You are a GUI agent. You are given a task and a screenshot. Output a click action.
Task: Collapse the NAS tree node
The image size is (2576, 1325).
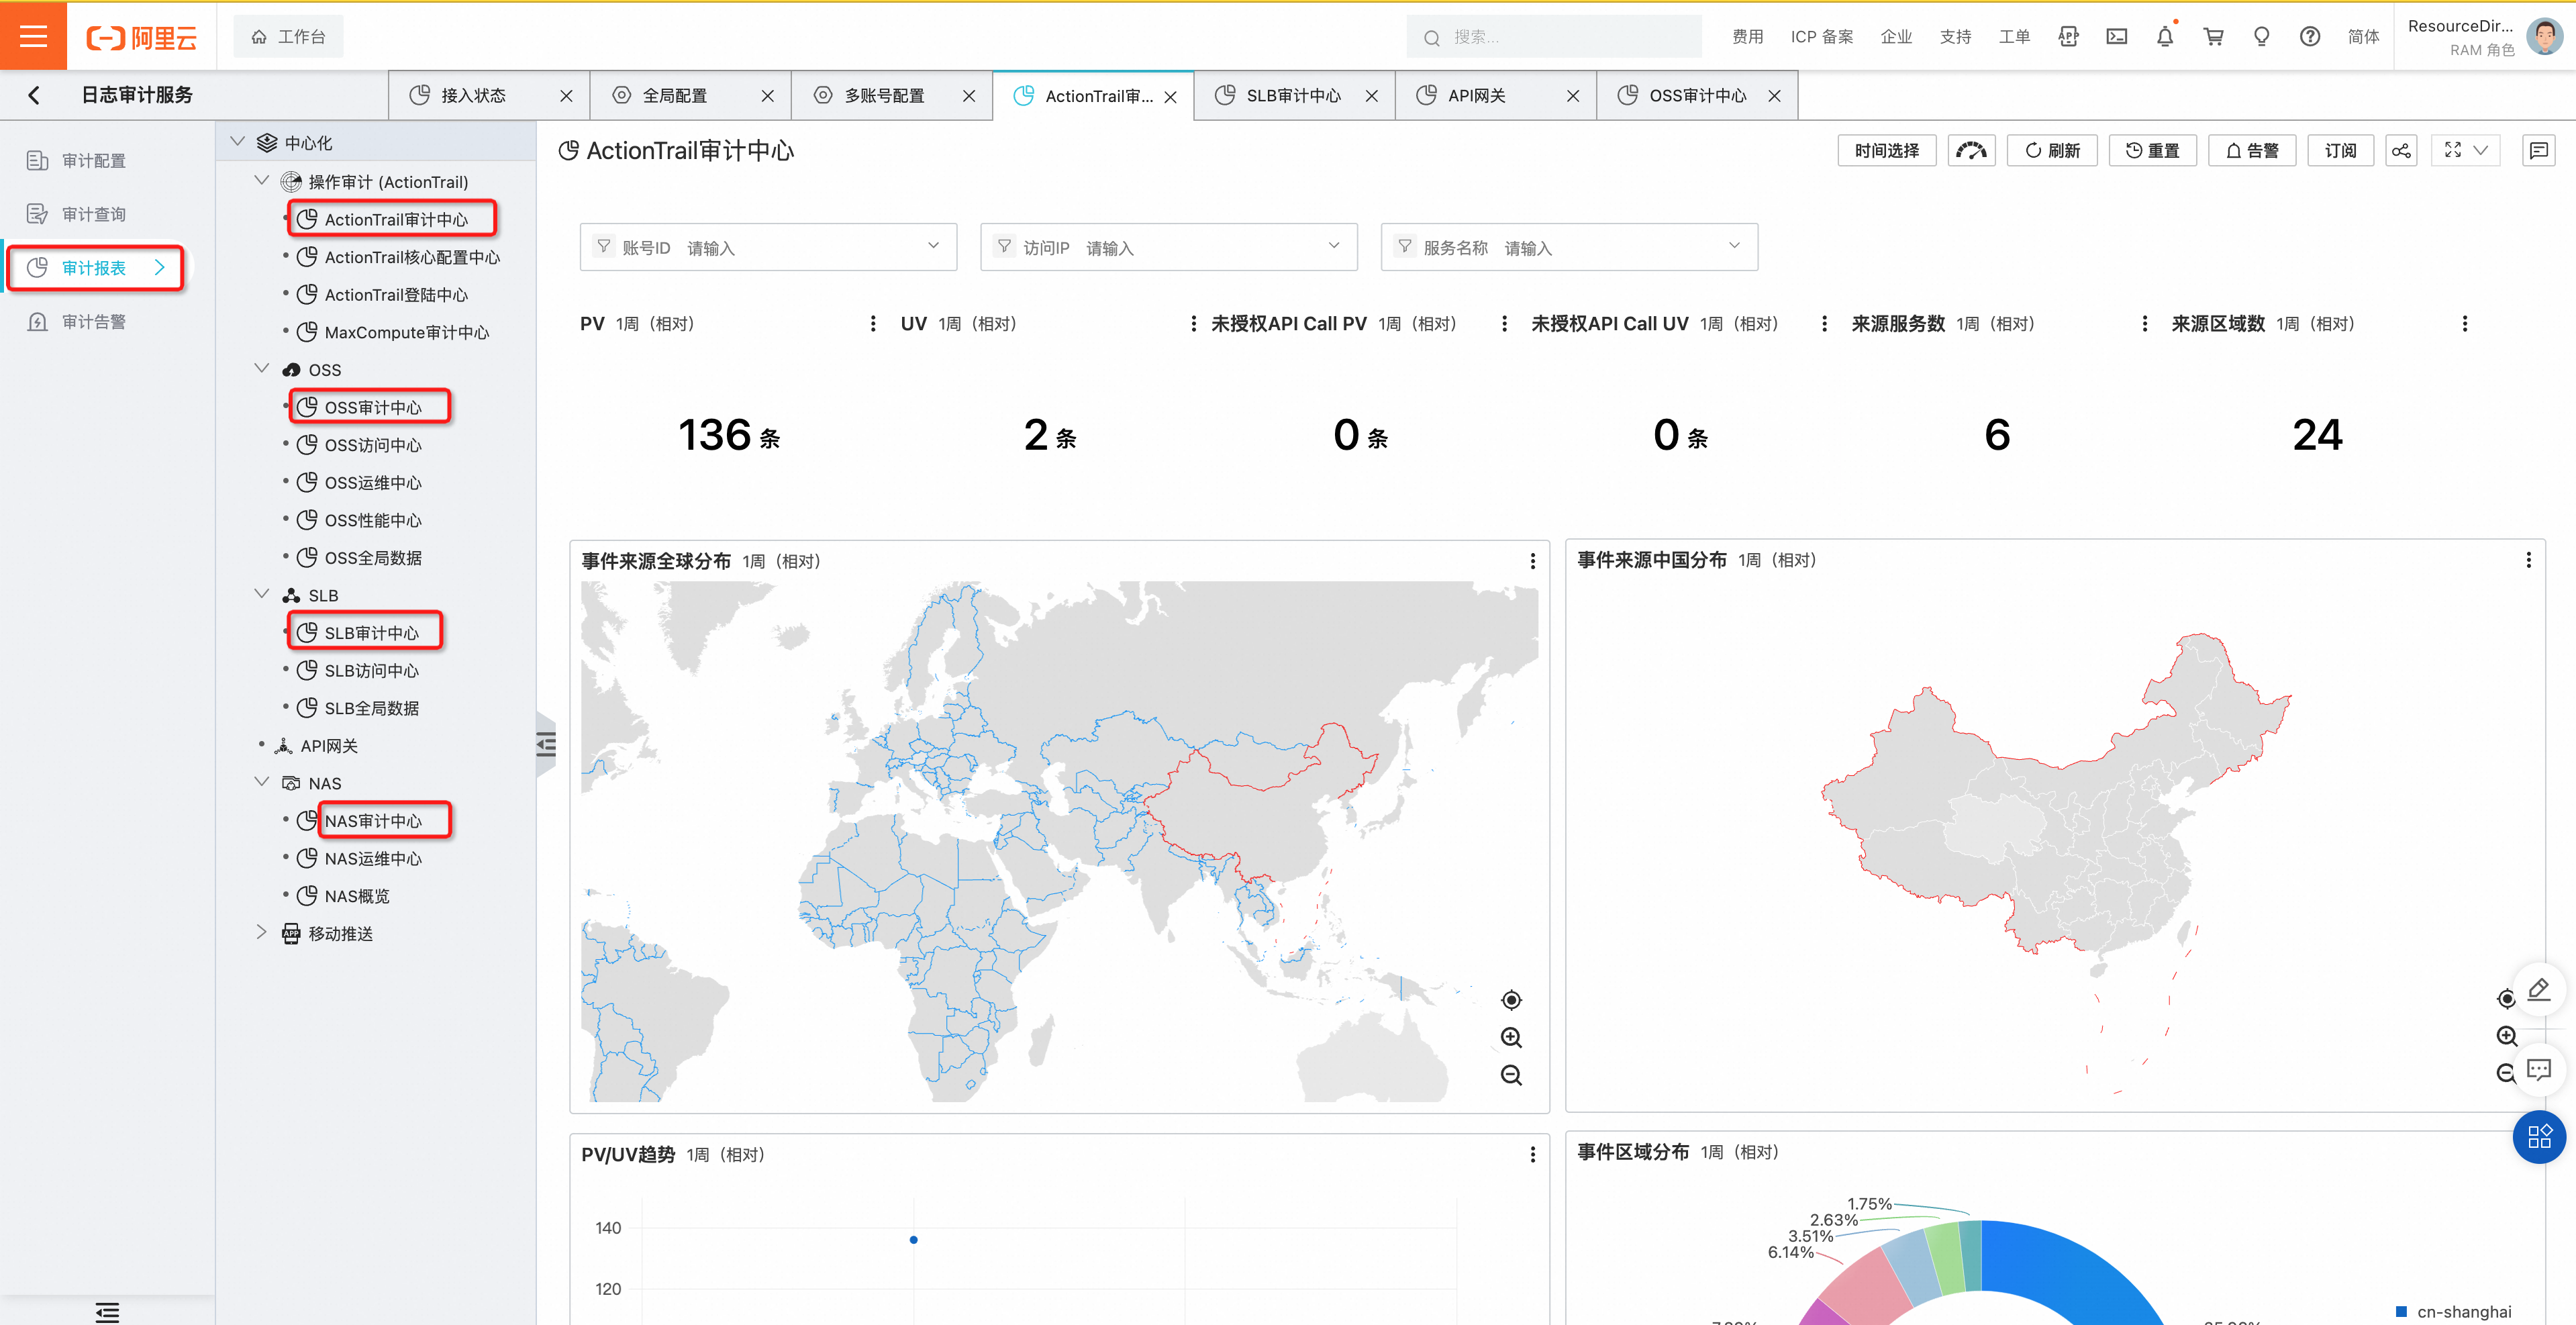pyautogui.click(x=262, y=782)
